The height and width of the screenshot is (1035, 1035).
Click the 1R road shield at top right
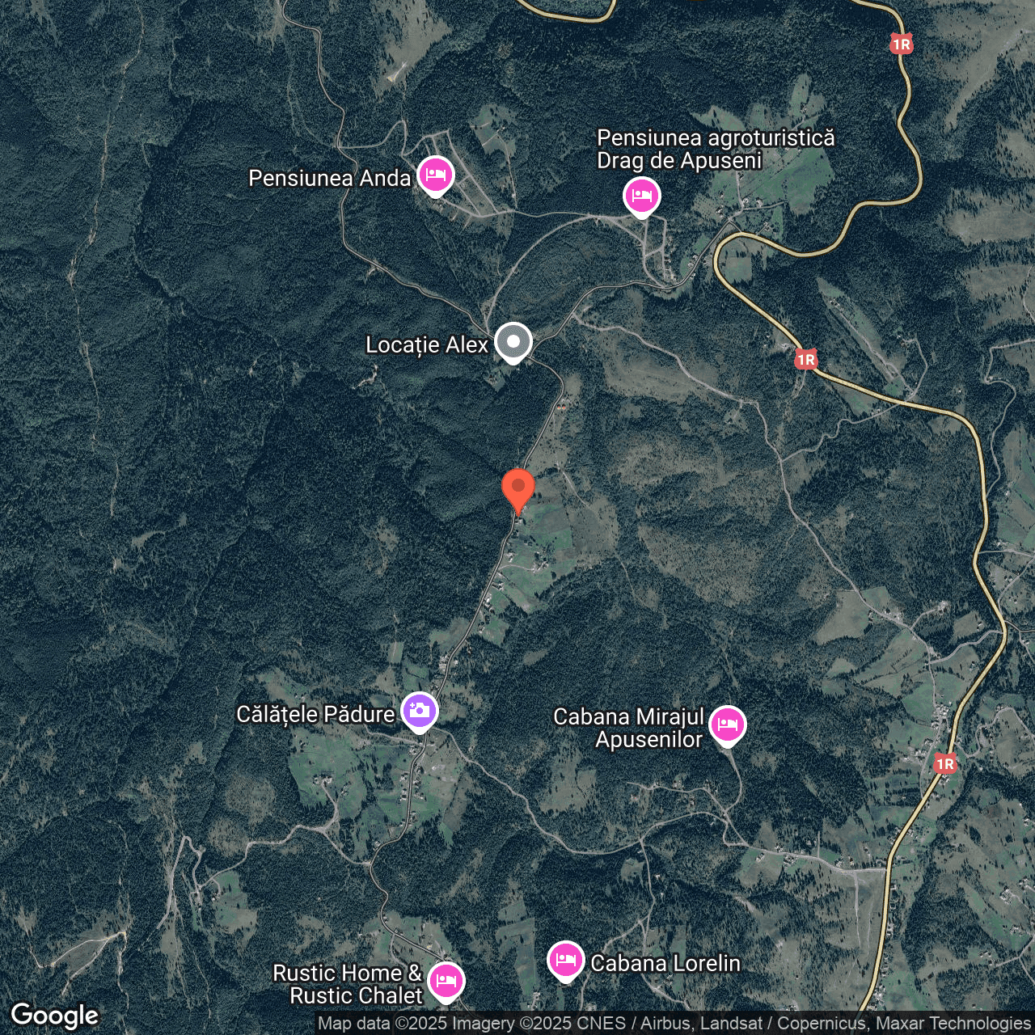(902, 44)
